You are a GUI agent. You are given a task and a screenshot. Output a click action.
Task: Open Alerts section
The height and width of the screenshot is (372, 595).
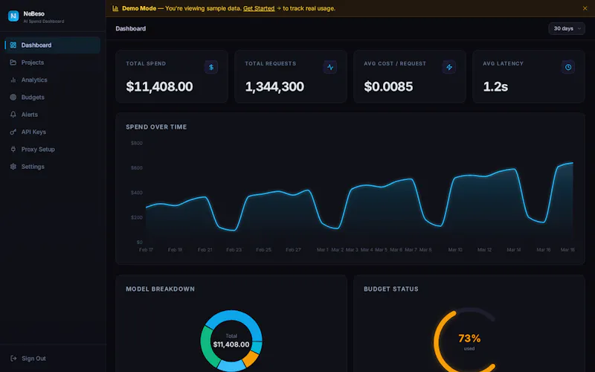pyautogui.click(x=52, y=115)
